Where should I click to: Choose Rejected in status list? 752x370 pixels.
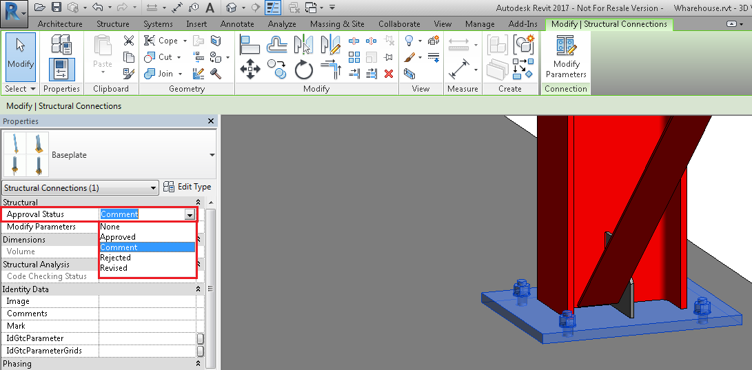[x=148, y=258]
